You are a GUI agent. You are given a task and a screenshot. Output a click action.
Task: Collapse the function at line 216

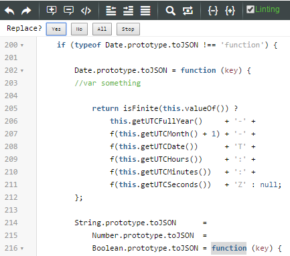22,249
